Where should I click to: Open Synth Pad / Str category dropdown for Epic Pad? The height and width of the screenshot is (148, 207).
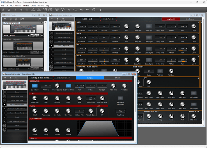click(109, 19)
